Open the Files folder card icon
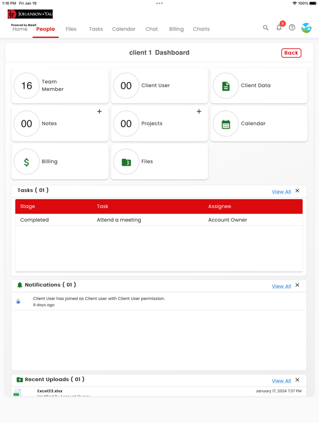 (x=126, y=162)
